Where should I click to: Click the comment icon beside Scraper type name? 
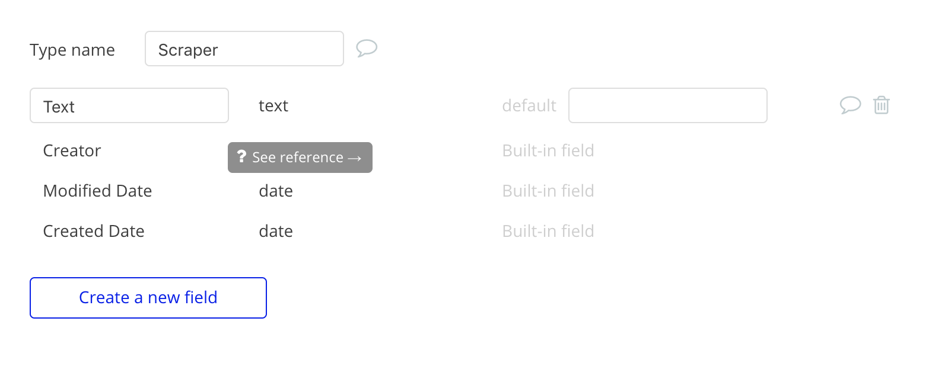tap(367, 48)
